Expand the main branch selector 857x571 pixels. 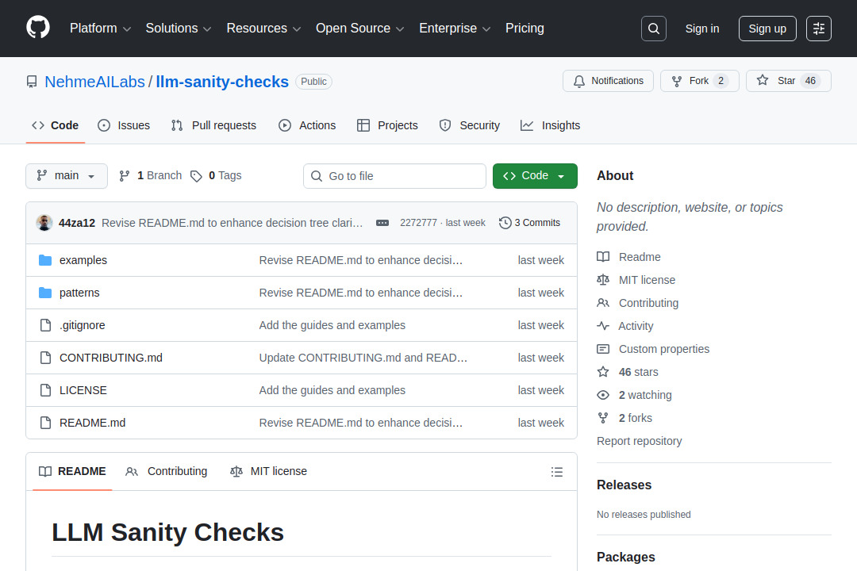(x=66, y=175)
